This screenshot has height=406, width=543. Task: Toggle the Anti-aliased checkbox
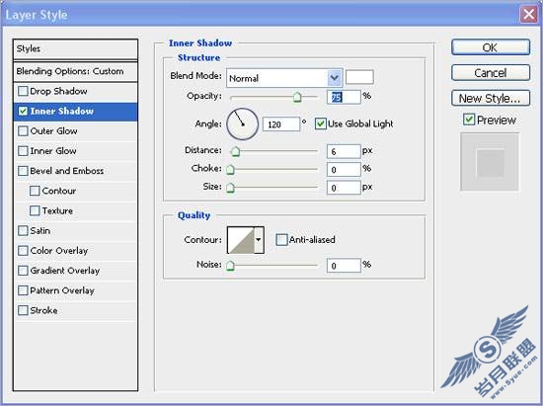tap(281, 239)
